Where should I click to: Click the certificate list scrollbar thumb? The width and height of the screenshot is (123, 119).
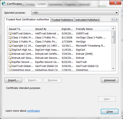click(x=113, y=37)
